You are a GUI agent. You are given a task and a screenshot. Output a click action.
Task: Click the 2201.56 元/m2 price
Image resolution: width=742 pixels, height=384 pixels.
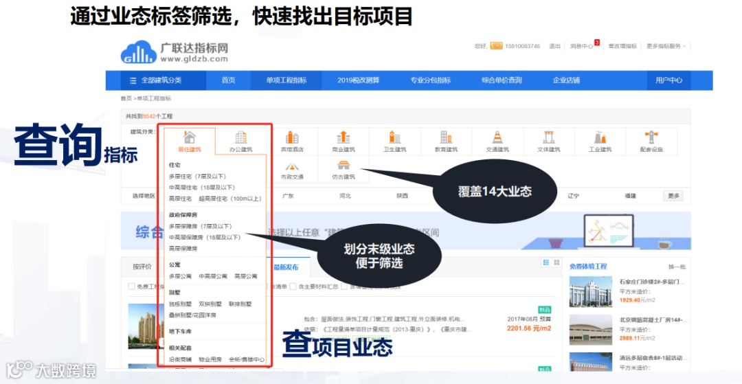pyautogui.click(x=529, y=328)
